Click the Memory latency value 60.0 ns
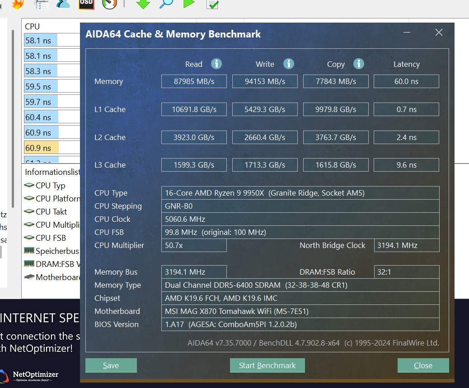 406,81
